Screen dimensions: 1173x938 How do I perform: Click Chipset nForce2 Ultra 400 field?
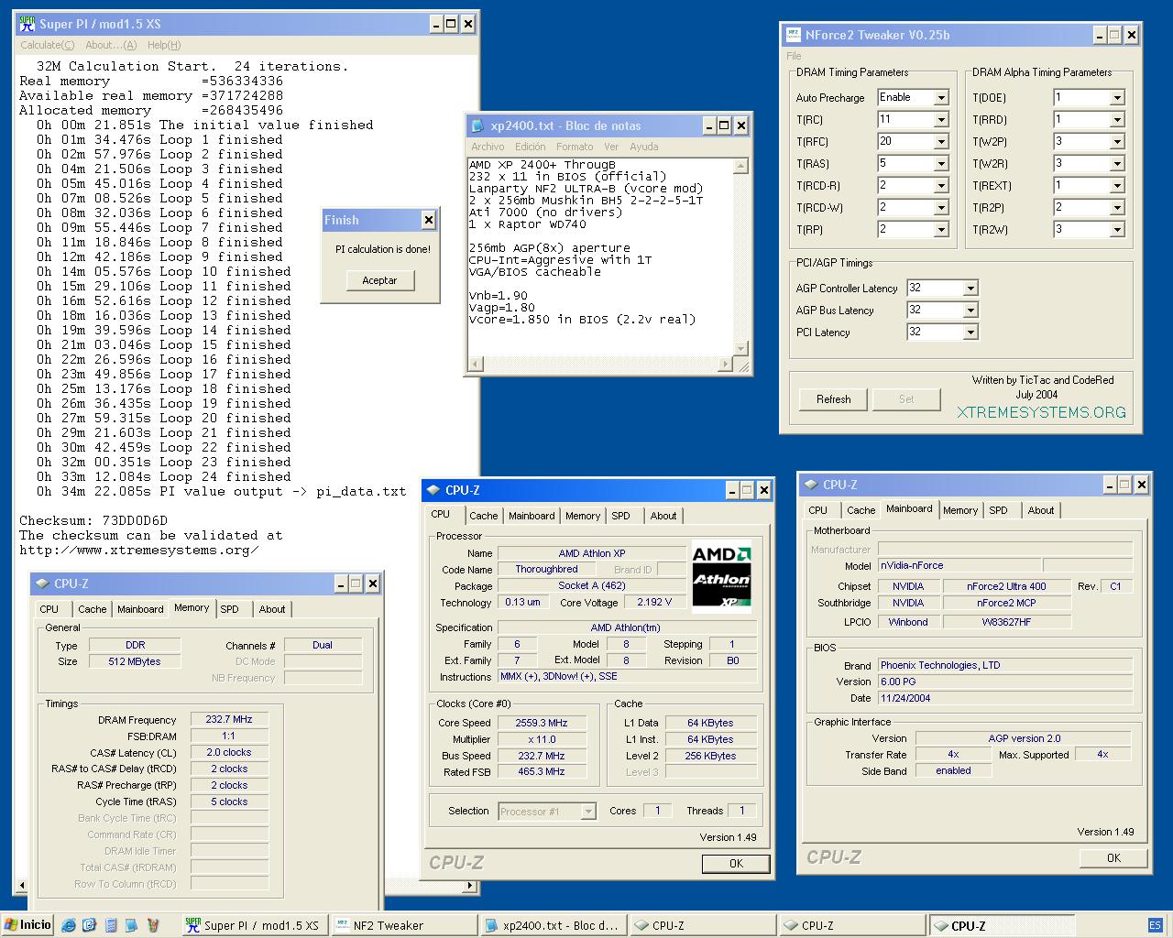pos(1006,586)
